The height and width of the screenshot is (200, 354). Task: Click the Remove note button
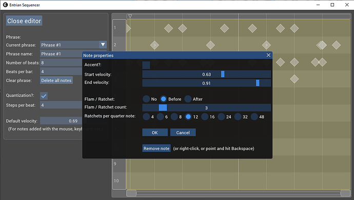tap(156, 148)
